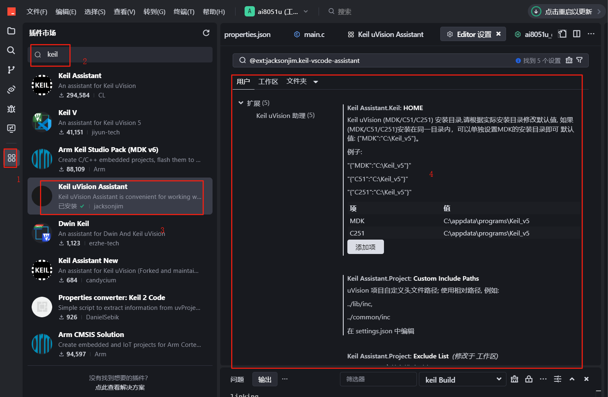Switch to the ai8051u editor tab
This screenshot has height=397, width=608.
pyautogui.click(x=534, y=35)
